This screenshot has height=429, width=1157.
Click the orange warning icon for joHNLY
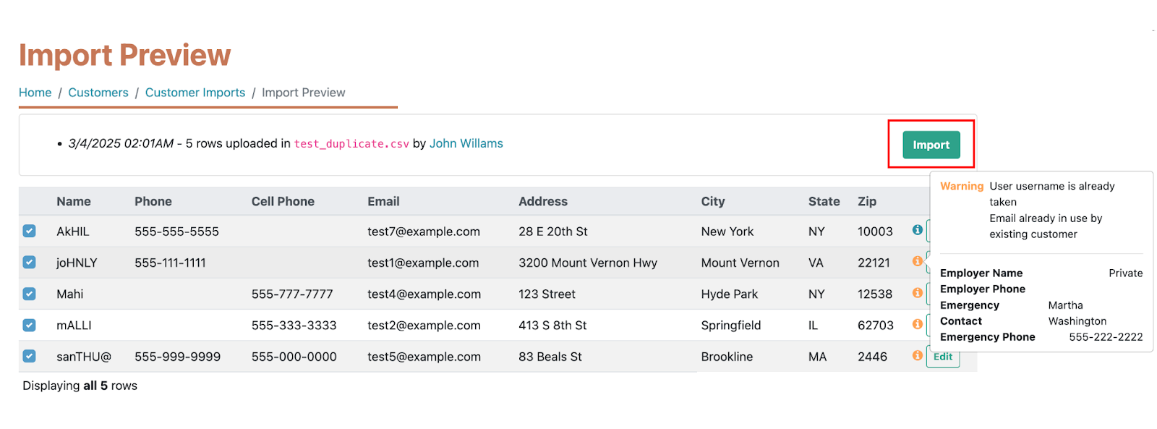(917, 261)
